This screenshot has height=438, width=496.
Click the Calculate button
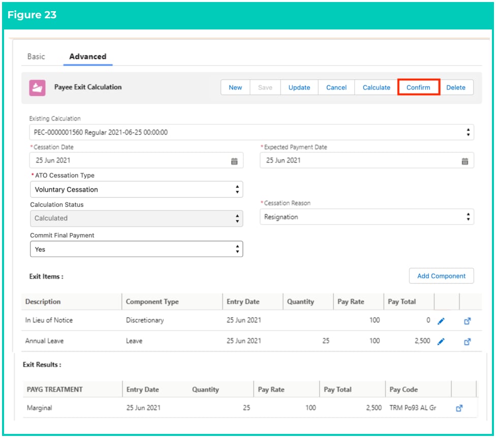point(376,87)
